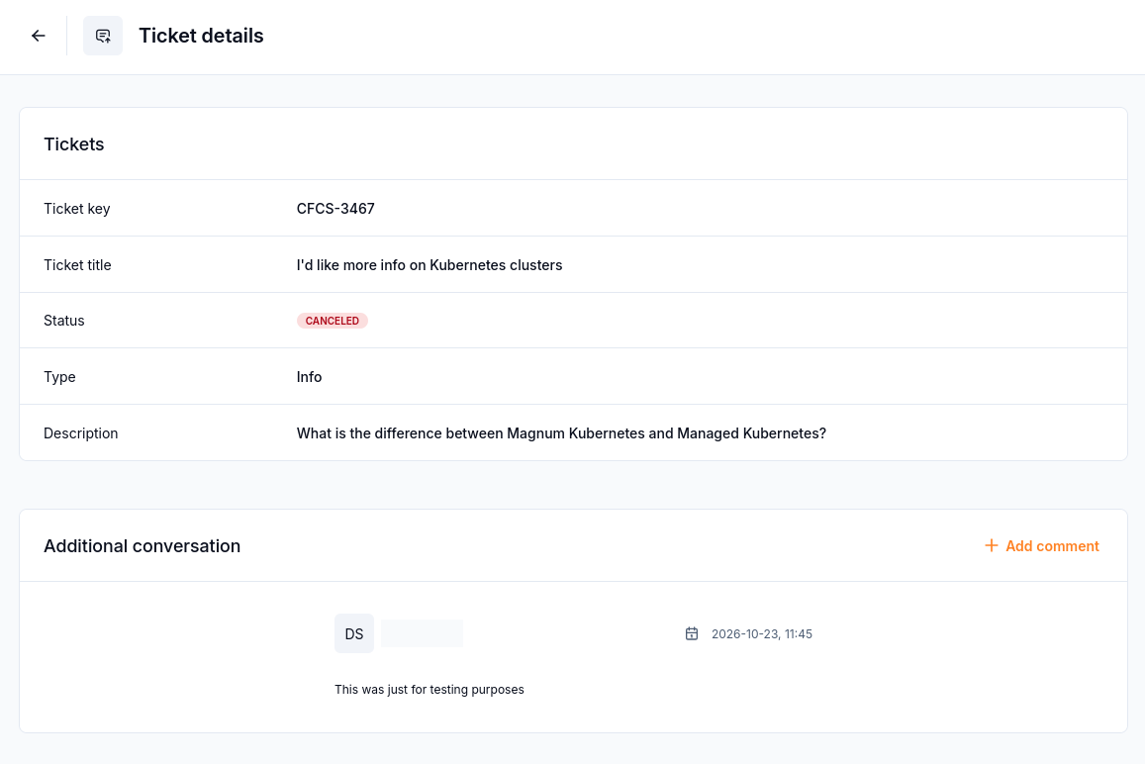Click the Status label
The width and height of the screenshot is (1145, 764).
tap(64, 321)
